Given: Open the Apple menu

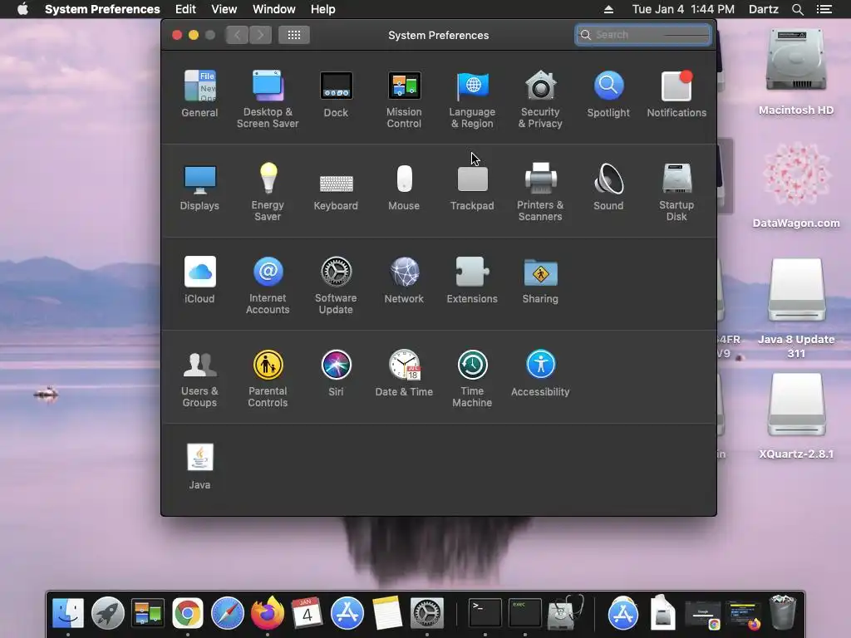Looking at the screenshot, I should click(x=22, y=9).
